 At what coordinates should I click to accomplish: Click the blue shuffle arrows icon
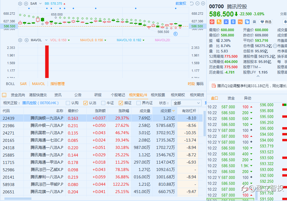tap(226, 22)
